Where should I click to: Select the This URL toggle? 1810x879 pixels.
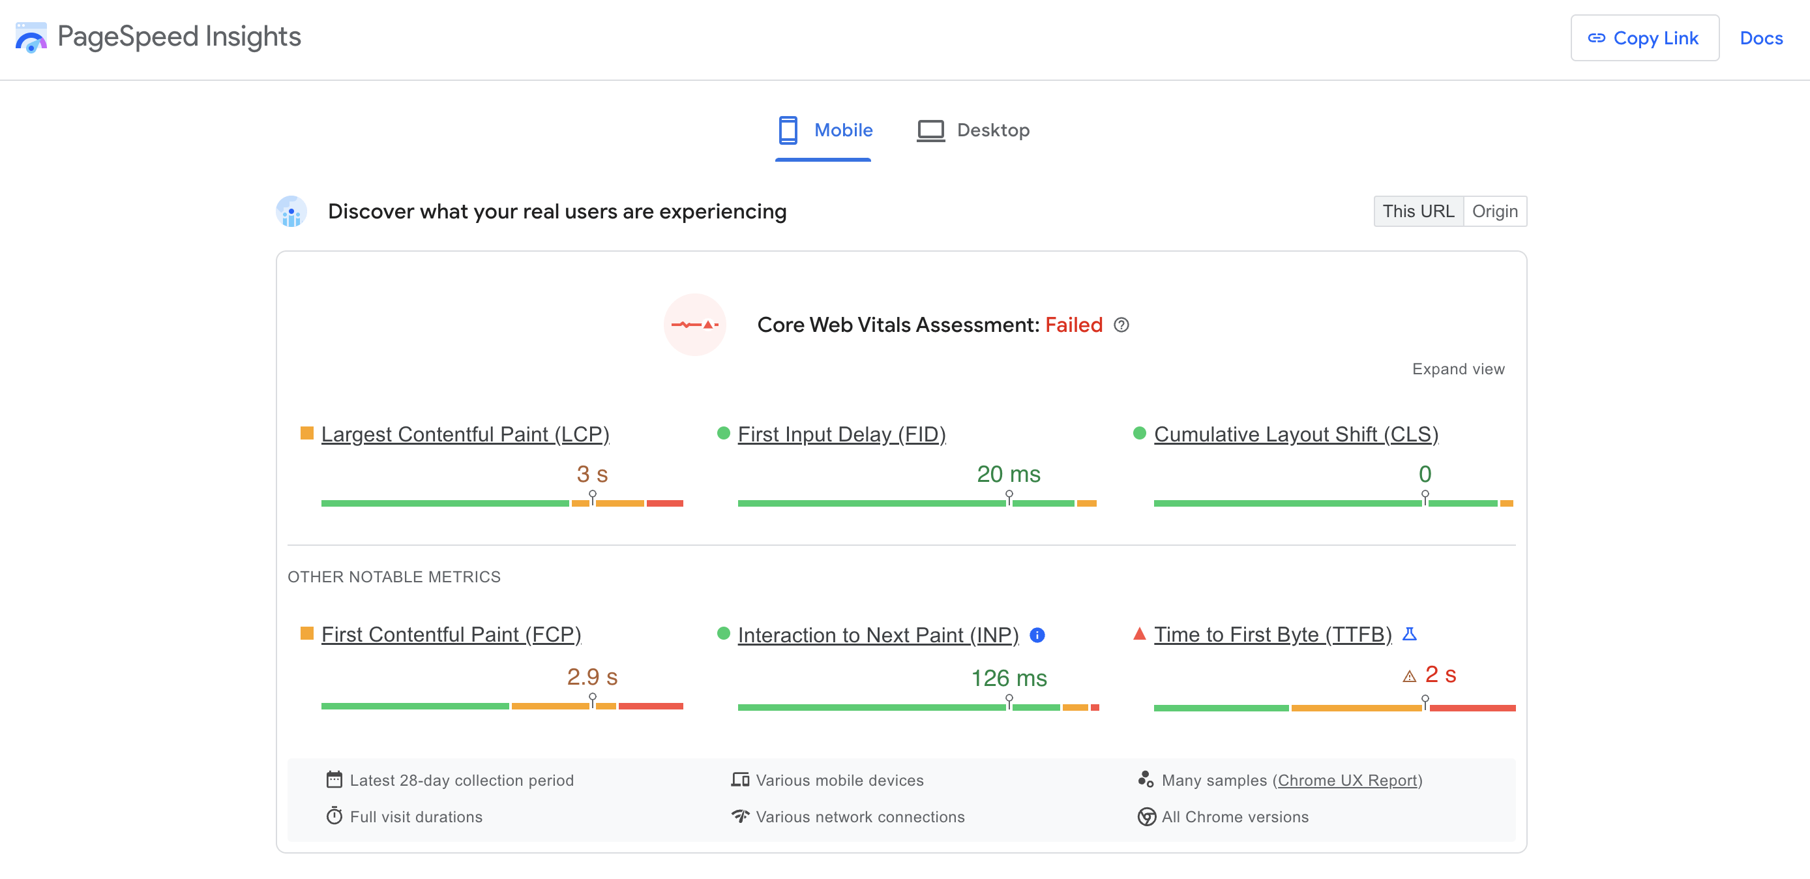(x=1418, y=211)
